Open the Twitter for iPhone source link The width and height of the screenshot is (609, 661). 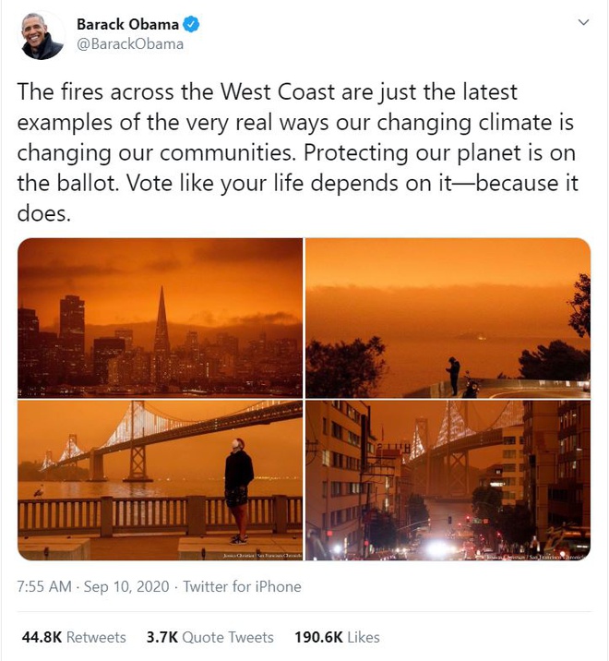click(x=242, y=586)
